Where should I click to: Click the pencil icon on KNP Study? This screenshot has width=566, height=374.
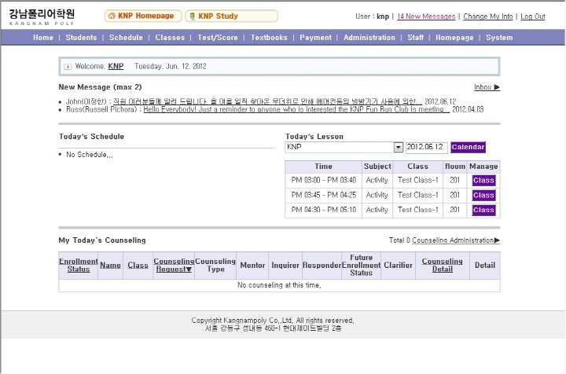[193, 16]
